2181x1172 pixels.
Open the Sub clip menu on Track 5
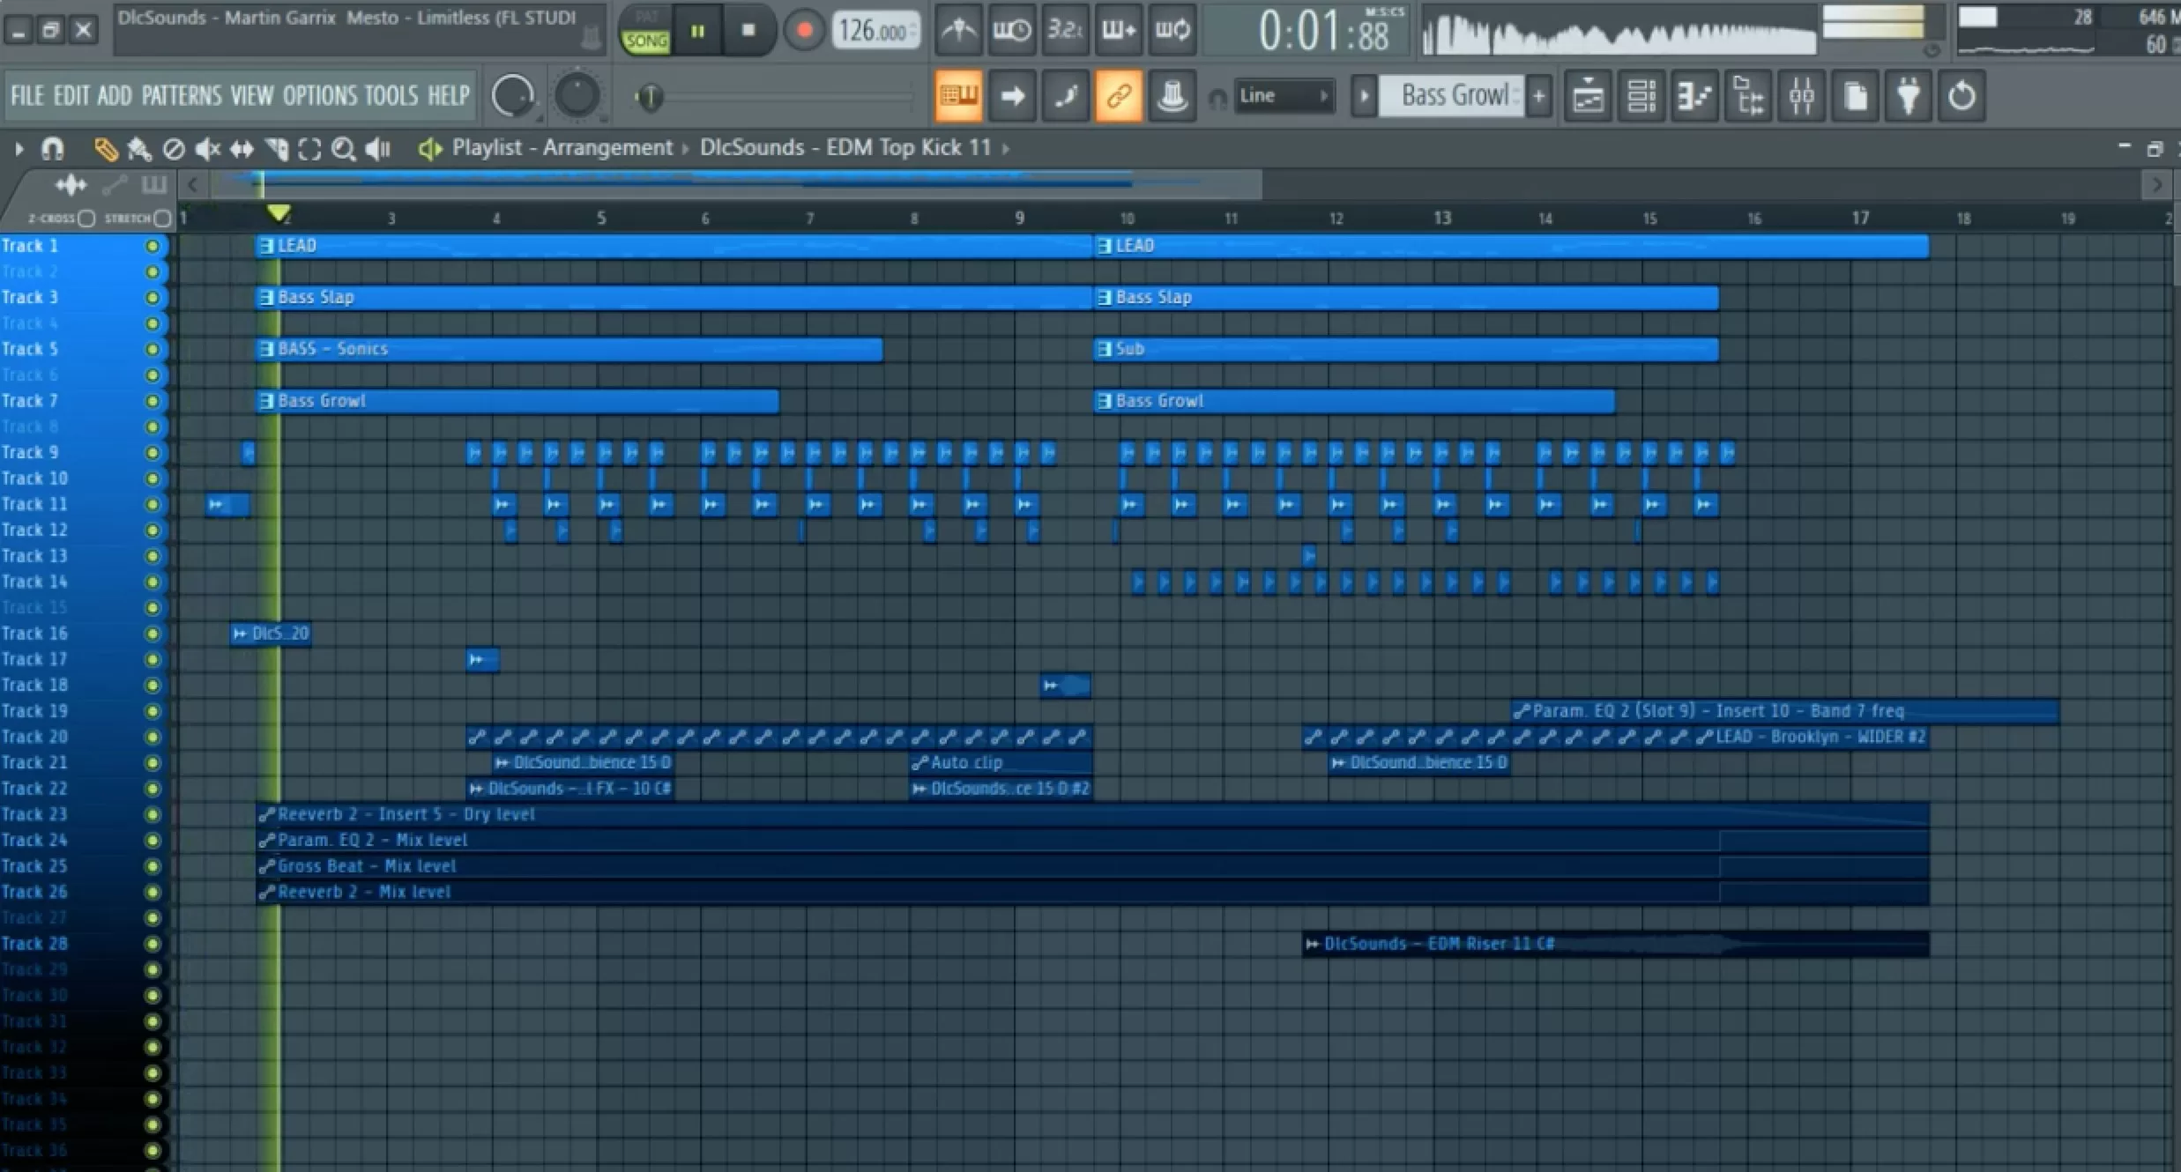point(1104,350)
